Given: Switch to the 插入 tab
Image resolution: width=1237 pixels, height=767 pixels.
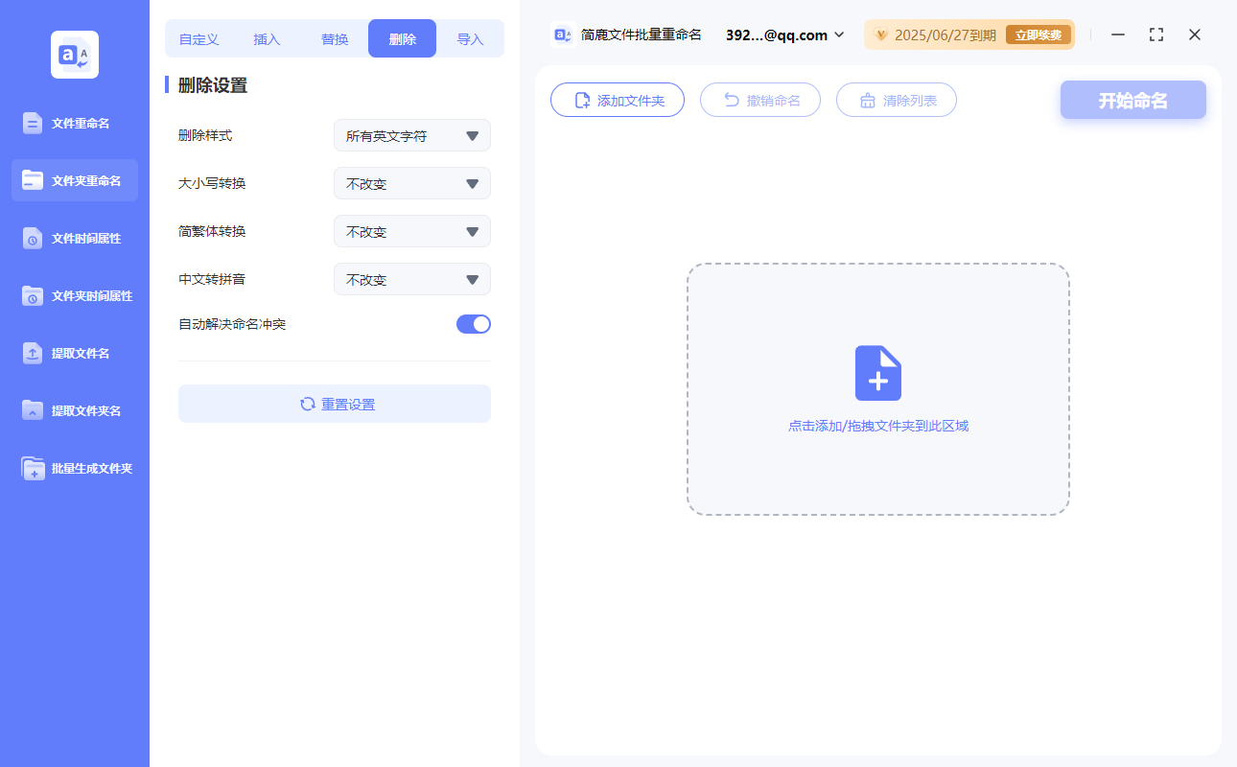Looking at the screenshot, I should tap(267, 39).
